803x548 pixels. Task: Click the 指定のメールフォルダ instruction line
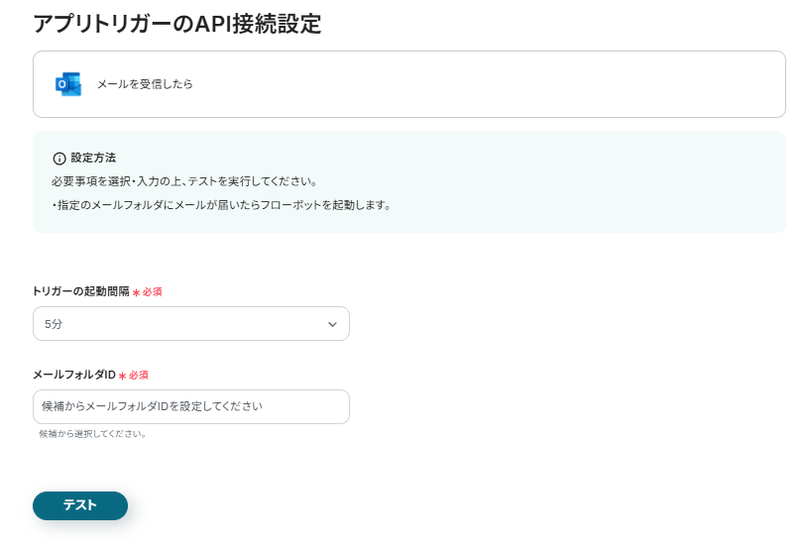221,206
